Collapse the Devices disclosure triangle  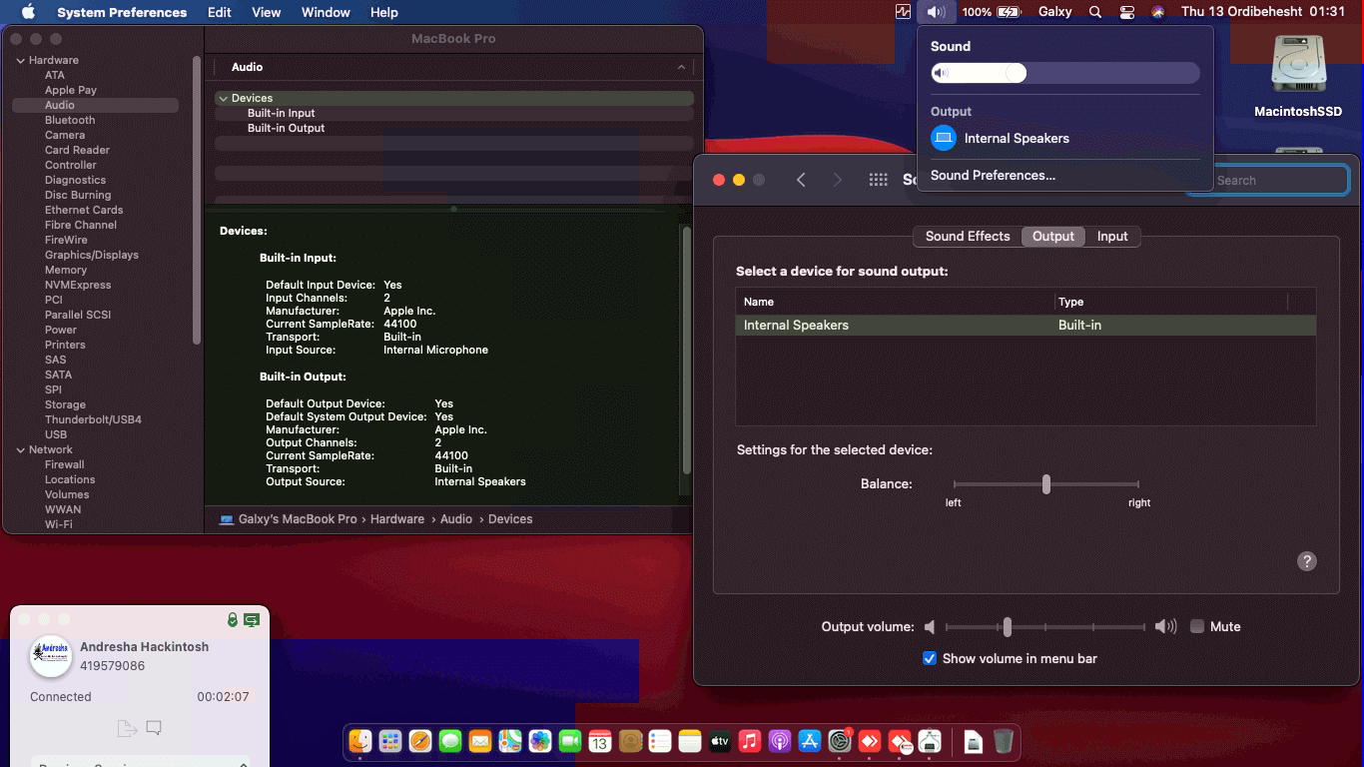[x=224, y=99]
